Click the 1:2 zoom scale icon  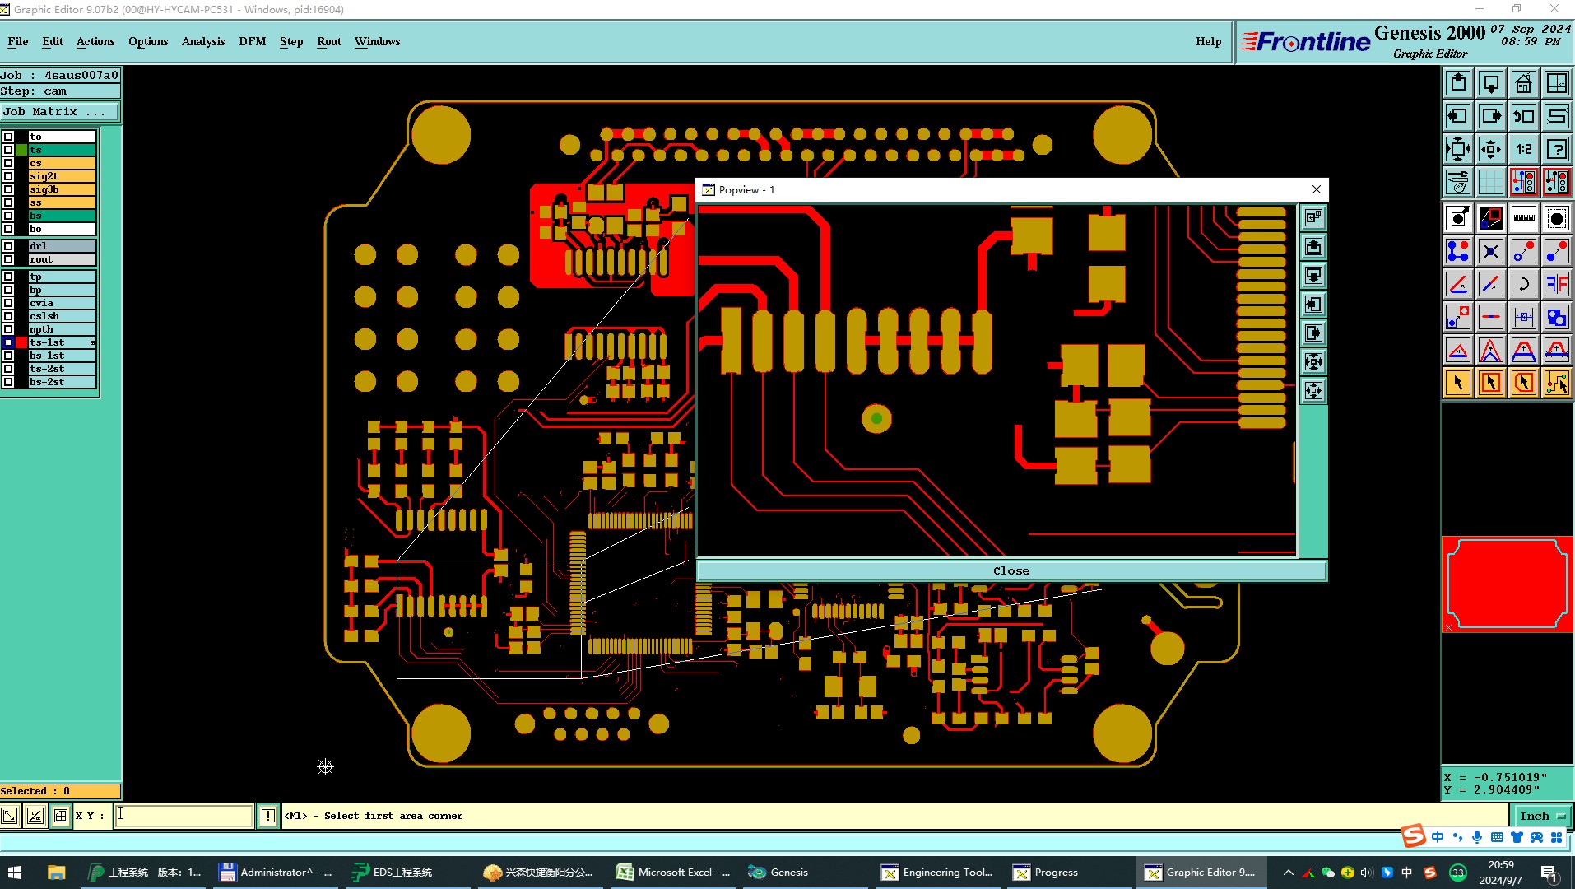[x=1523, y=149]
